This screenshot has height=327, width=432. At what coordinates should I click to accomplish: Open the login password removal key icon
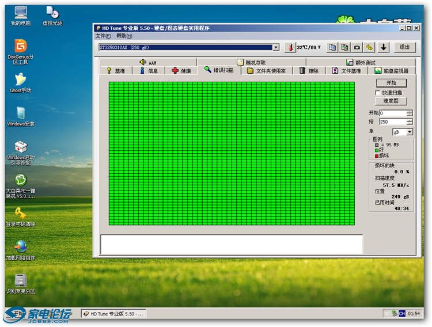(x=21, y=214)
